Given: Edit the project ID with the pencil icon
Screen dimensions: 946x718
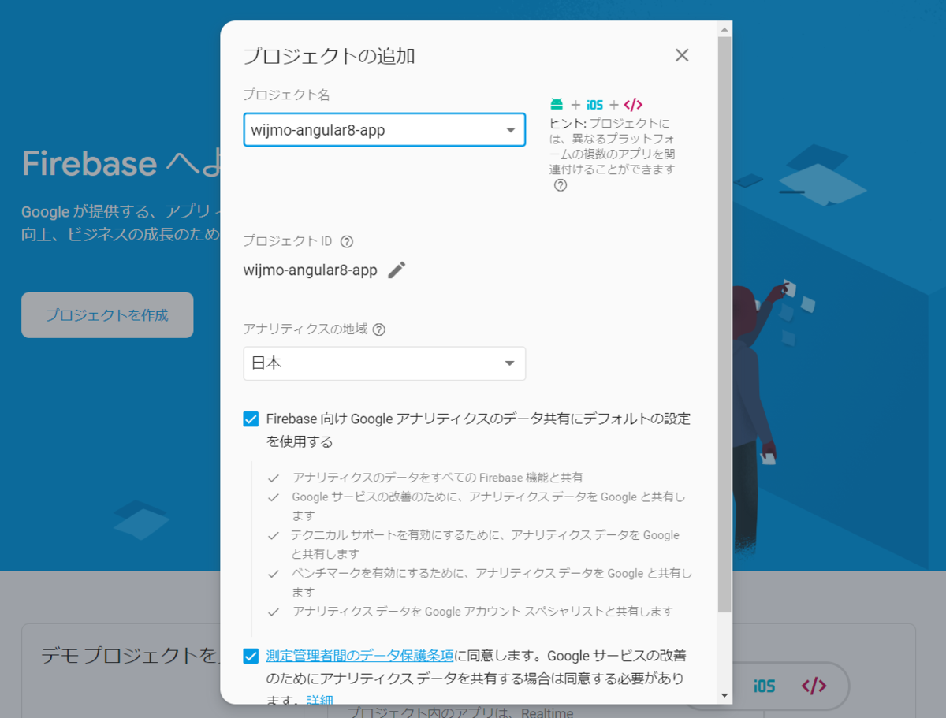Looking at the screenshot, I should coord(397,270).
